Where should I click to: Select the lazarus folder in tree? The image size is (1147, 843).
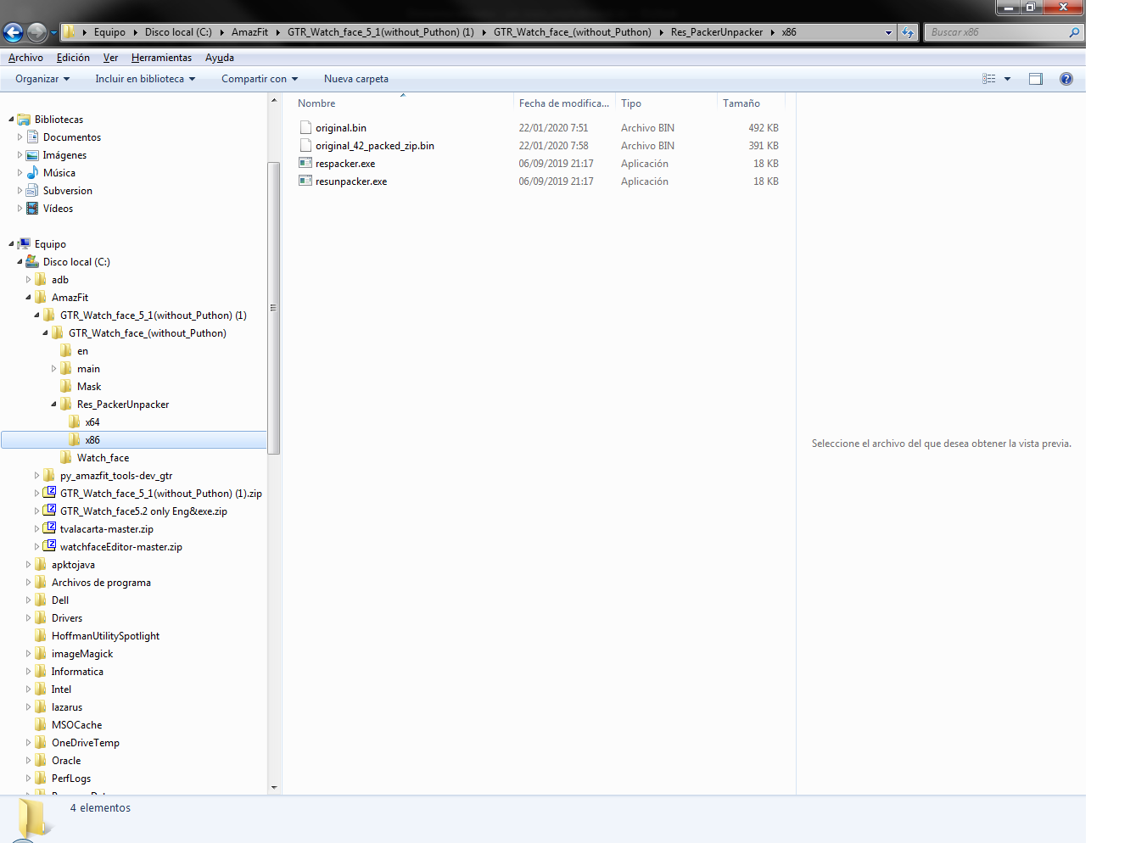[x=66, y=706]
